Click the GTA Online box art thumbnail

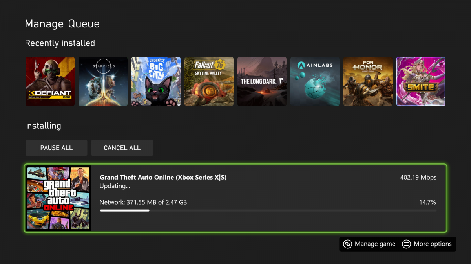[x=58, y=198]
